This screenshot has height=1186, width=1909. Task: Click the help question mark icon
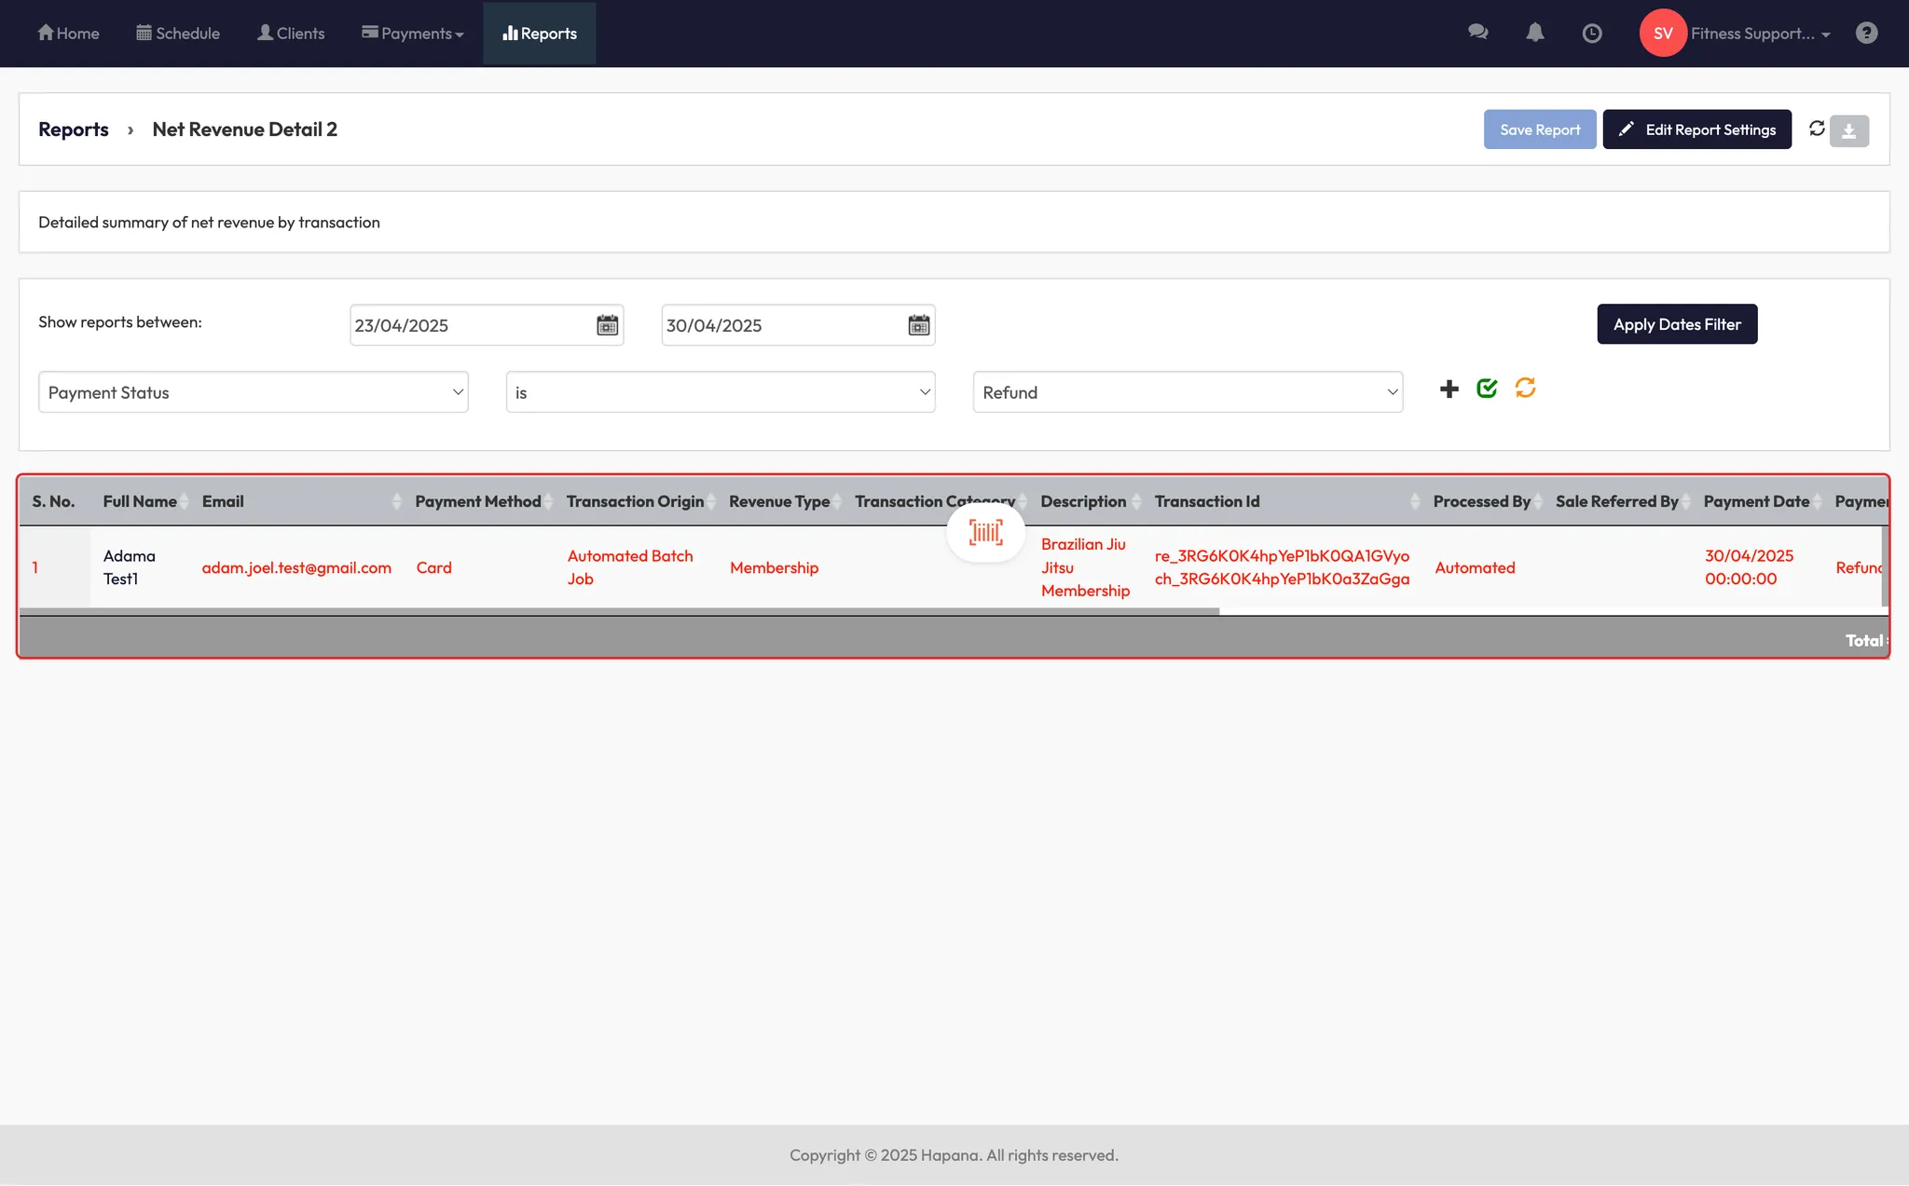(x=1866, y=34)
